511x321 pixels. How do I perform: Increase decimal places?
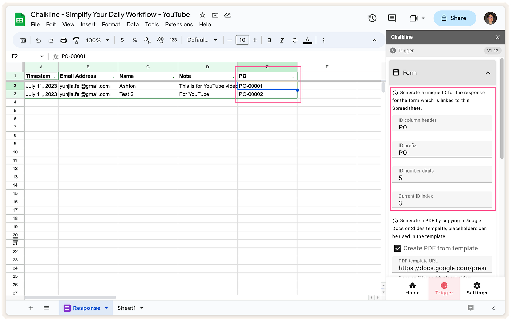tap(160, 40)
